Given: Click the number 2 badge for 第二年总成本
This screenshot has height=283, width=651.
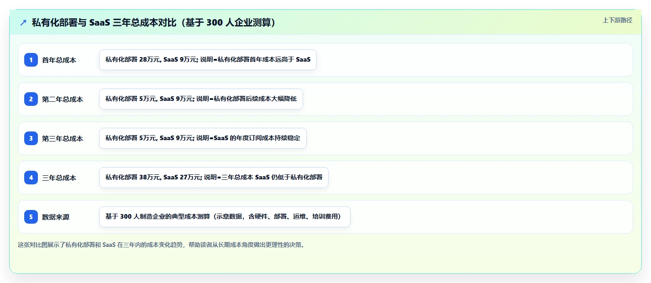Looking at the screenshot, I should pos(31,99).
